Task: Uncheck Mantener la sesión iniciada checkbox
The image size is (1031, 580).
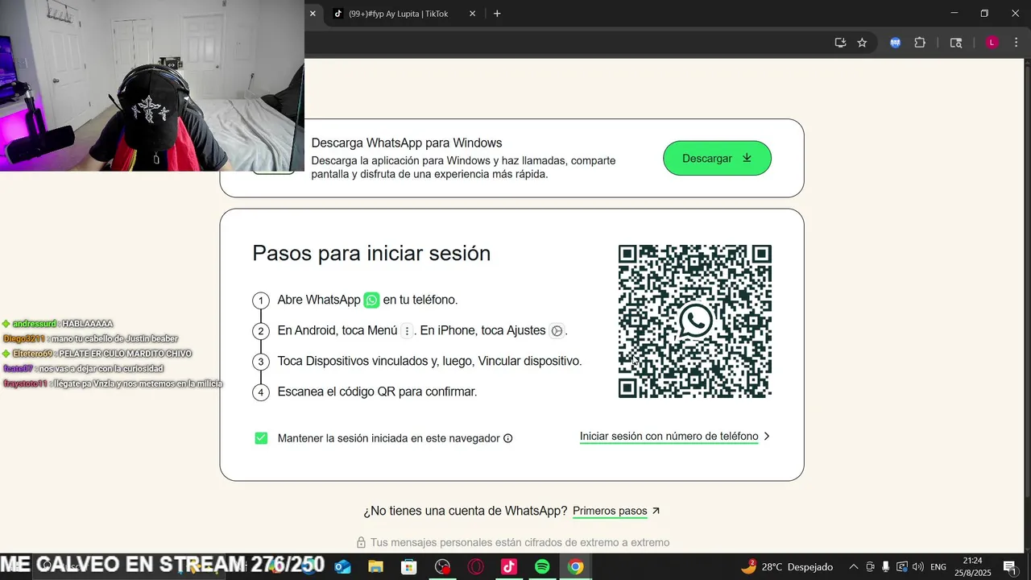Action: (x=261, y=438)
